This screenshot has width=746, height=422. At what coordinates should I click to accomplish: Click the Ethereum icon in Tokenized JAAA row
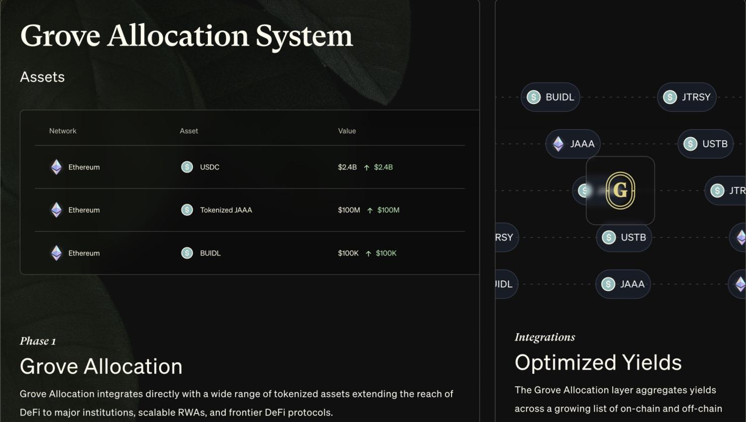(57, 210)
